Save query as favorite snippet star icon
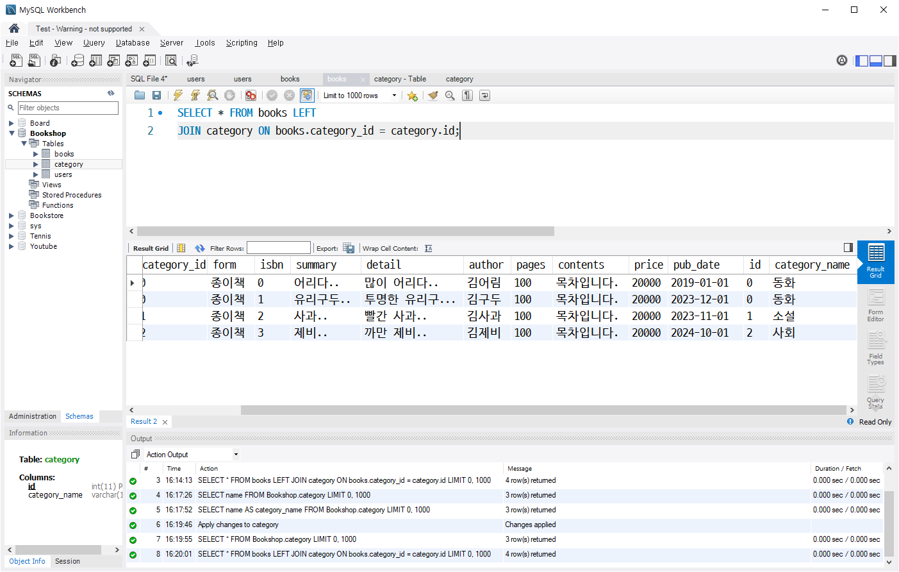 (412, 96)
